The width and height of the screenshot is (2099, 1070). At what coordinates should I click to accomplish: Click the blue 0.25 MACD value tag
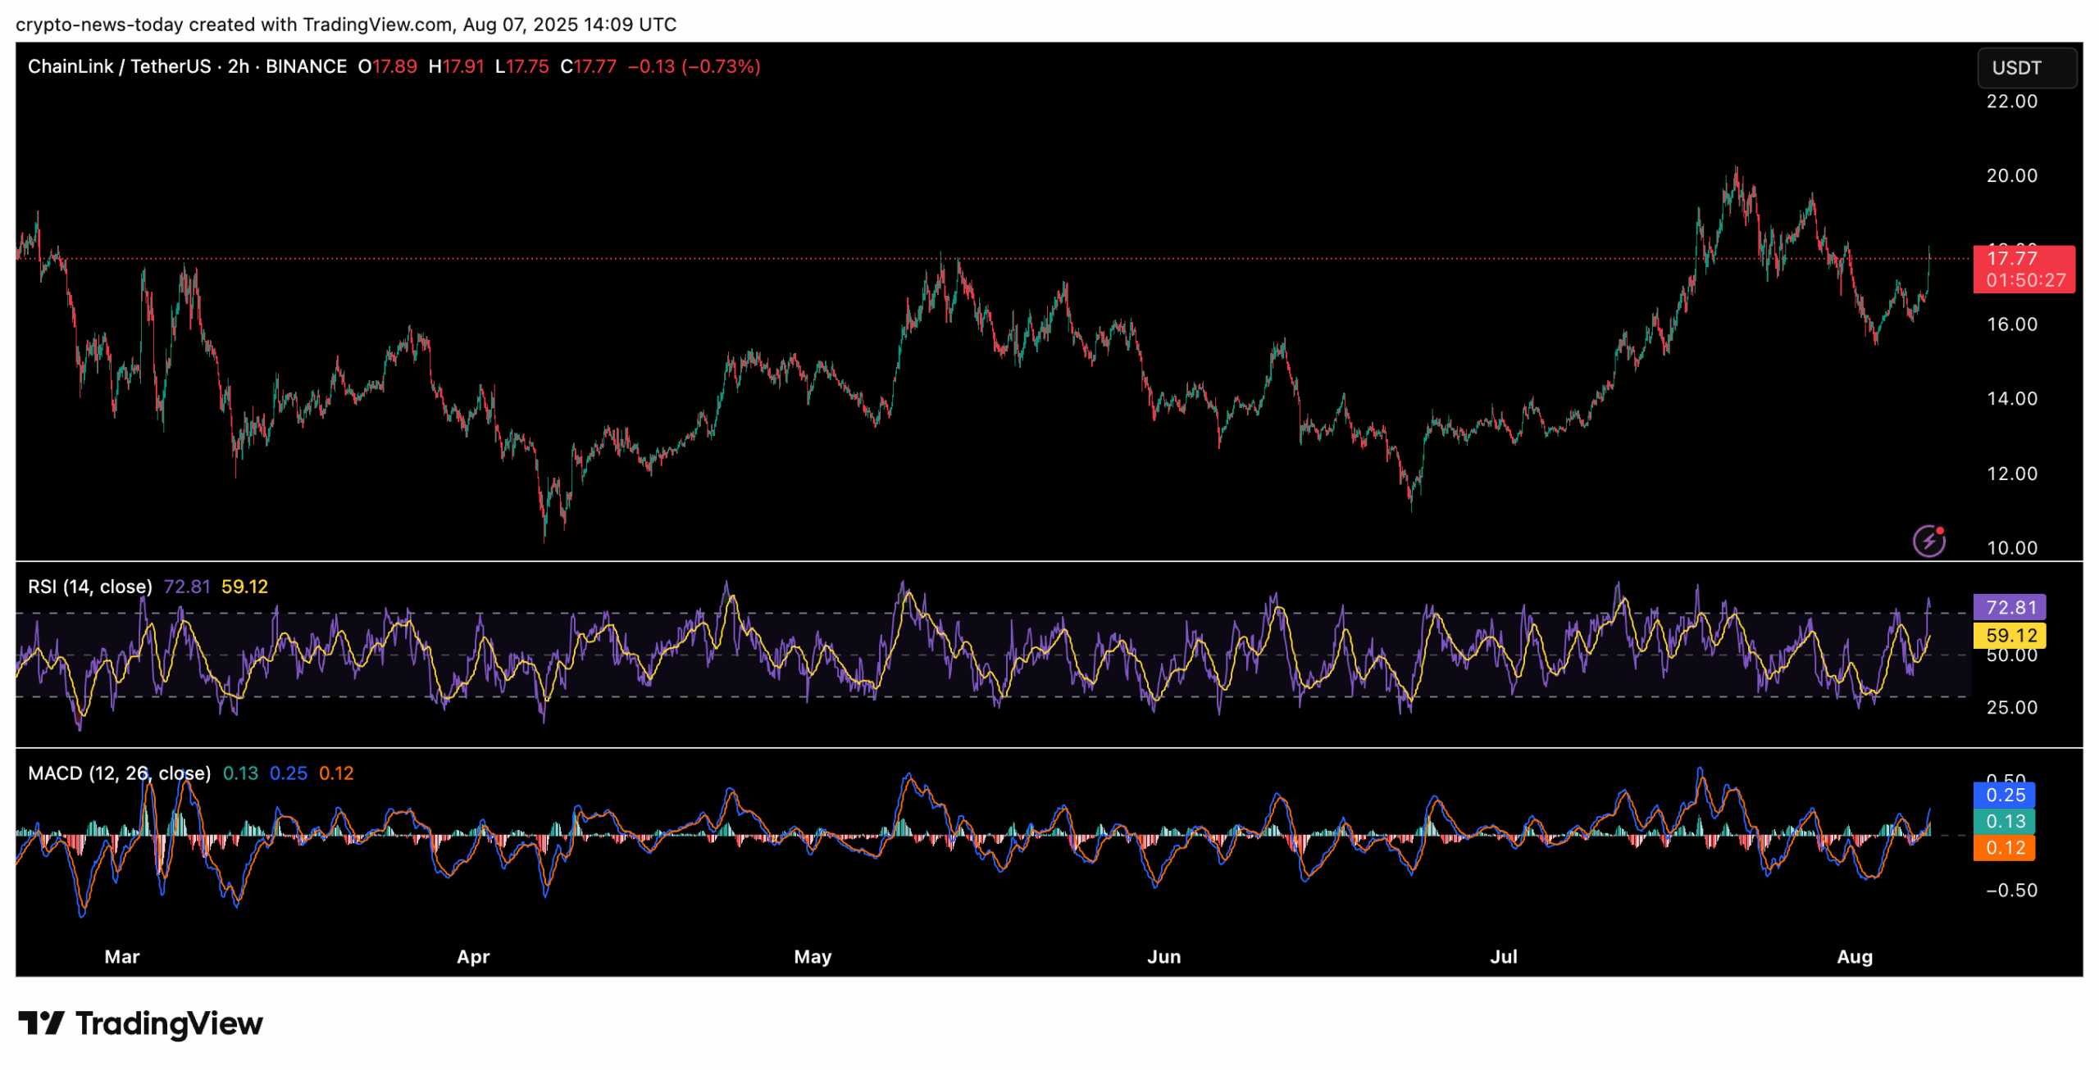pos(2004,795)
